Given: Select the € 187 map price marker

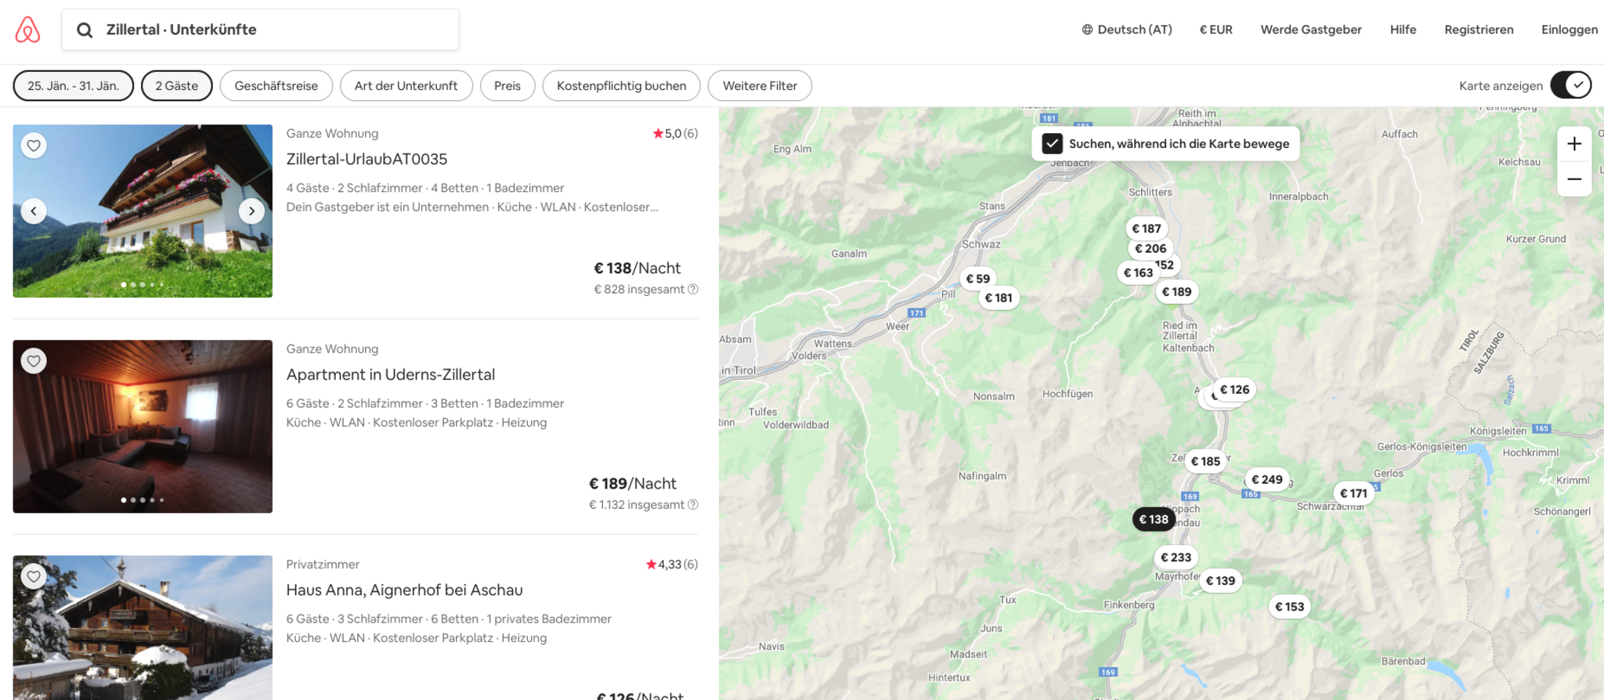Looking at the screenshot, I should click(x=1147, y=229).
